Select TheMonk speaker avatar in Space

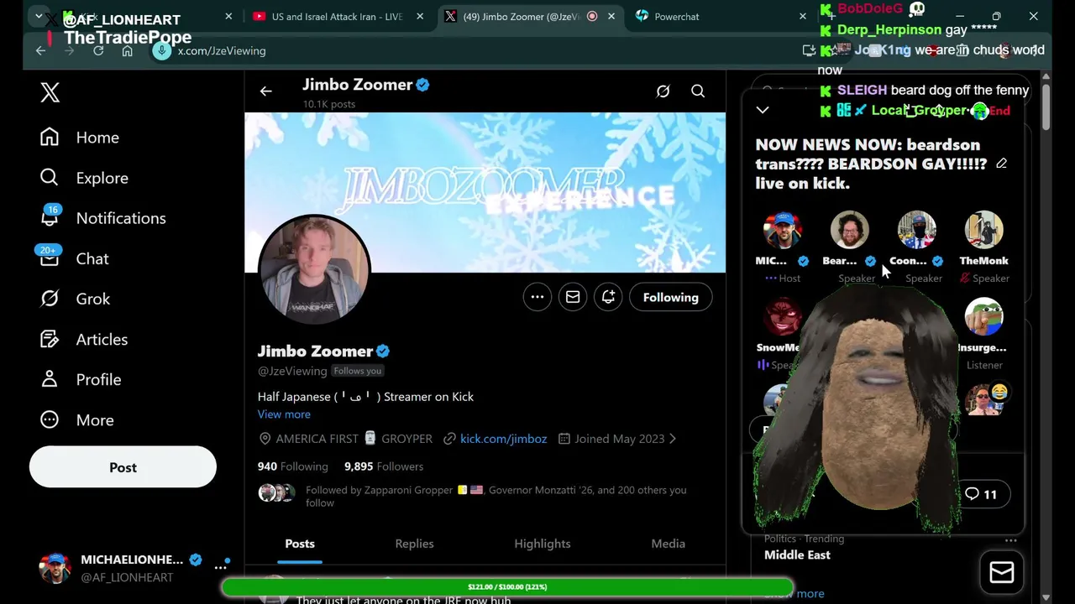point(983,230)
